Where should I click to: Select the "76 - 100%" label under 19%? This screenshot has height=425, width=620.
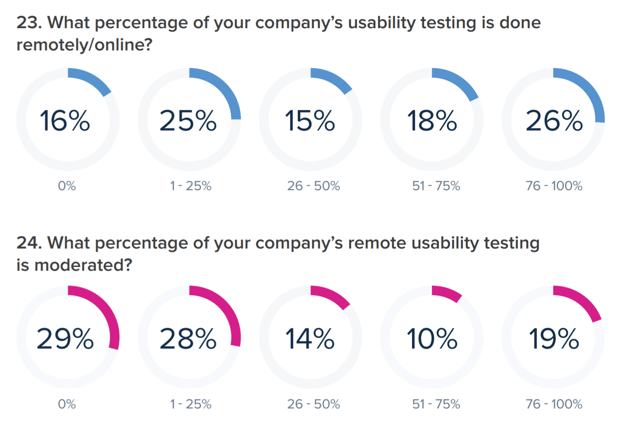[x=554, y=404]
